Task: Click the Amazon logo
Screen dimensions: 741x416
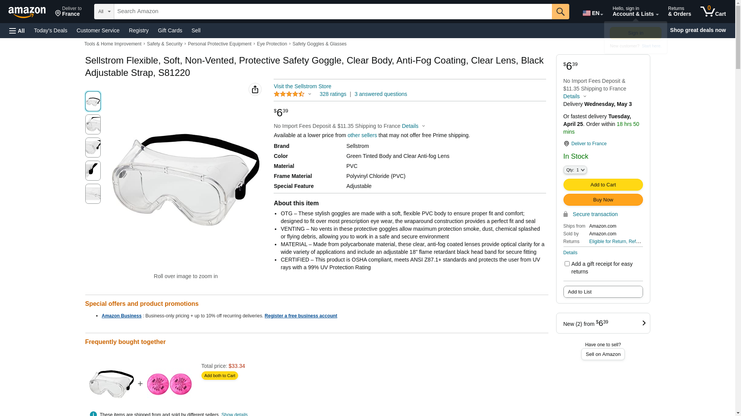Action: click(27, 12)
